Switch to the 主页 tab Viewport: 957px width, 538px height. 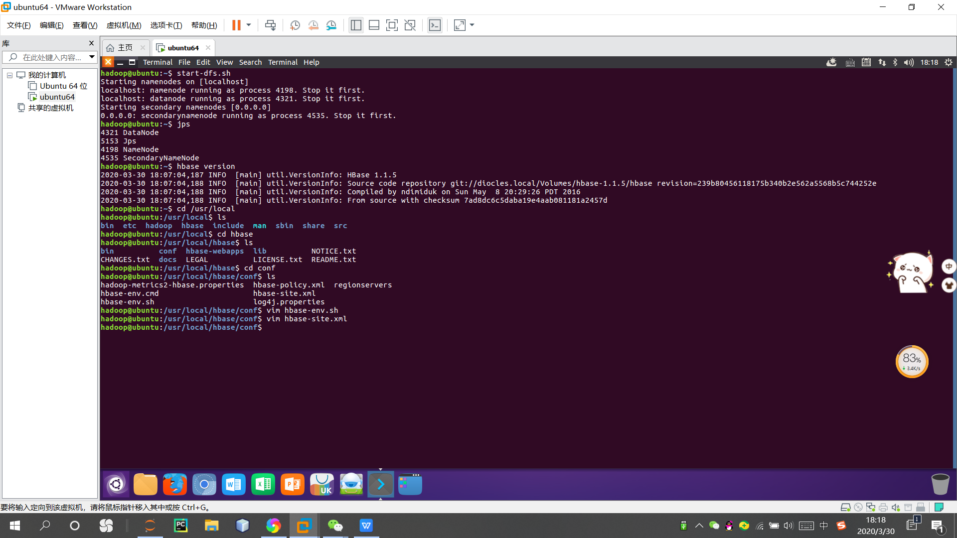click(125, 48)
